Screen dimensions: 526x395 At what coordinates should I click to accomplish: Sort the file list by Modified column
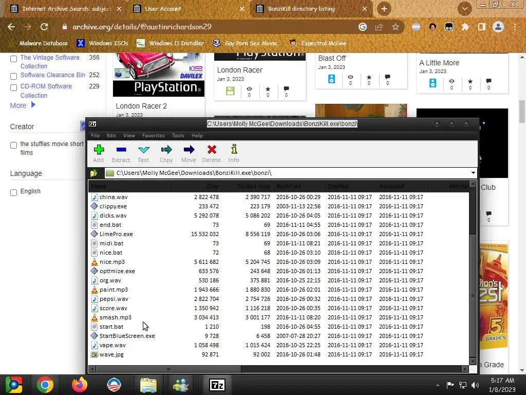tap(298, 186)
